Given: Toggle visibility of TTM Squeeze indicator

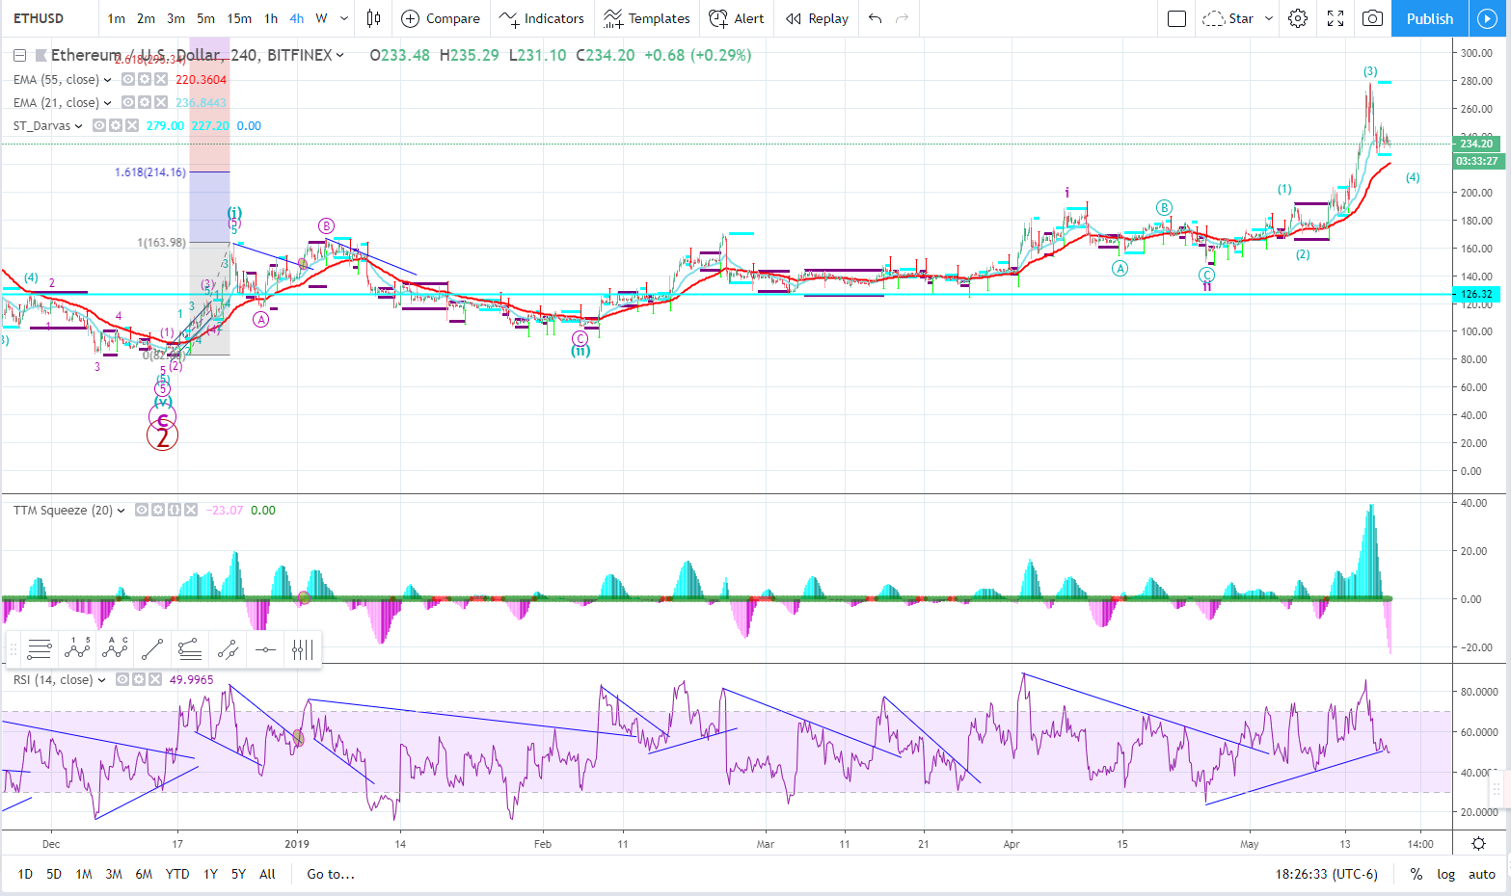Looking at the screenshot, I should pyautogui.click(x=142, y=510).
